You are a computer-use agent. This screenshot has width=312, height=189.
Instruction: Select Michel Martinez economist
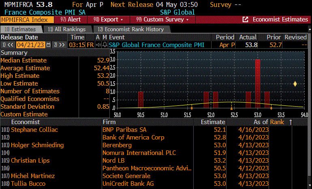[33, 176]
